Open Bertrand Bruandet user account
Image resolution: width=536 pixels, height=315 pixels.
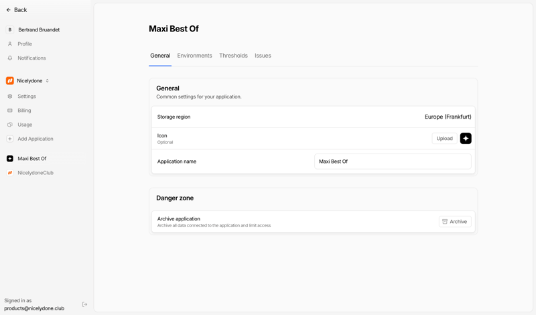coord(38,30)
